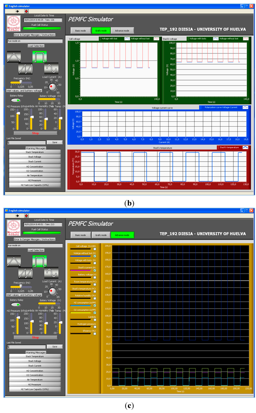
Task: Click the run arrow icon in lower window
Action: 17,216
